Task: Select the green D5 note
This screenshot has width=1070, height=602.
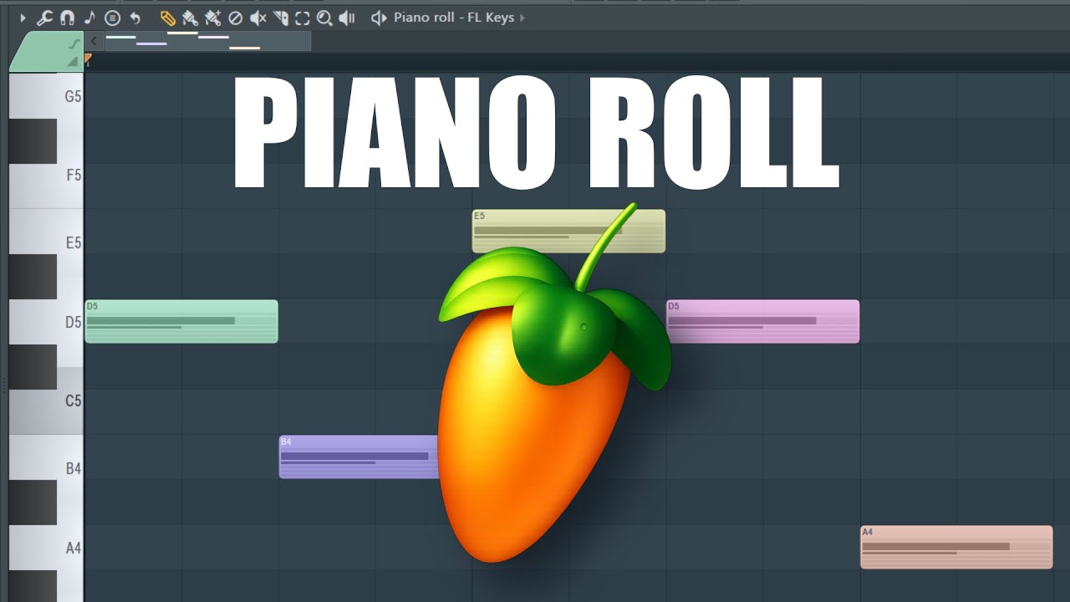Action: click(x=181, y=321)
